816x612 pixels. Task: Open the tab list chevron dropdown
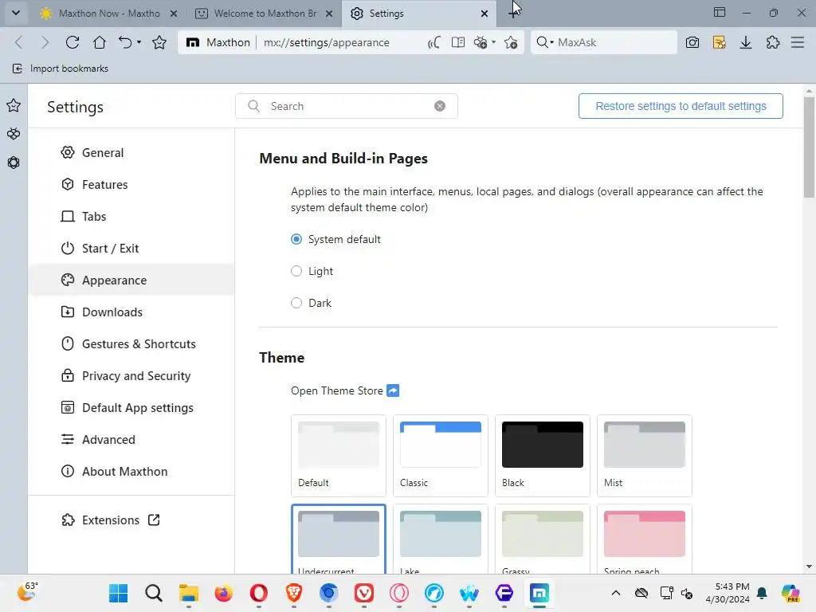tap(16, 13)
